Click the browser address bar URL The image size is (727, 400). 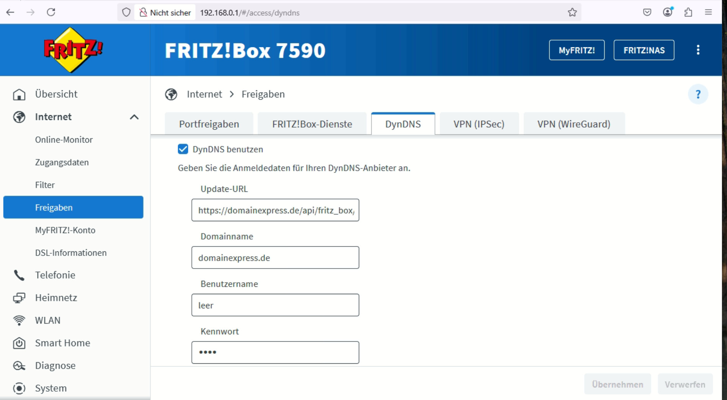tap(250, 13)
